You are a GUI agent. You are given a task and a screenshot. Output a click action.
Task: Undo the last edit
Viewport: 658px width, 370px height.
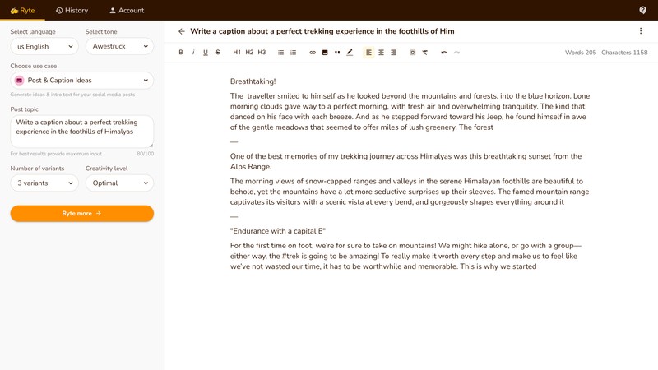(444, 53)
